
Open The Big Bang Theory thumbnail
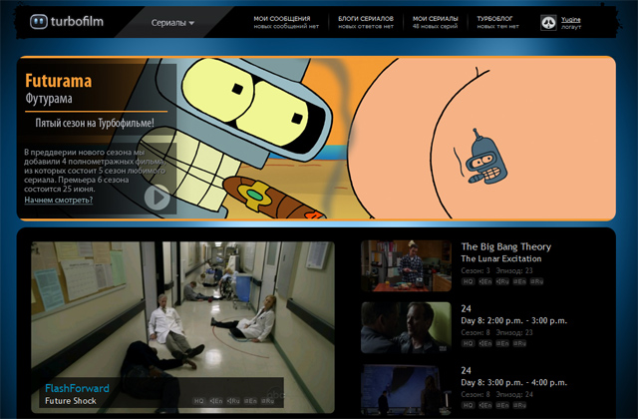tap(406, 266)
